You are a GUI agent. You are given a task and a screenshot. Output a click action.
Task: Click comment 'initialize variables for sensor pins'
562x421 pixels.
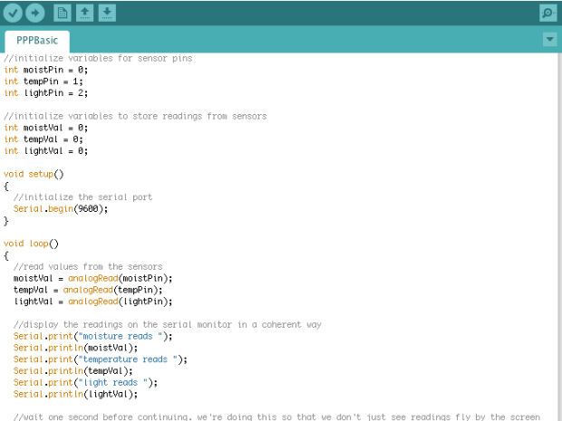tap(98, 58)
